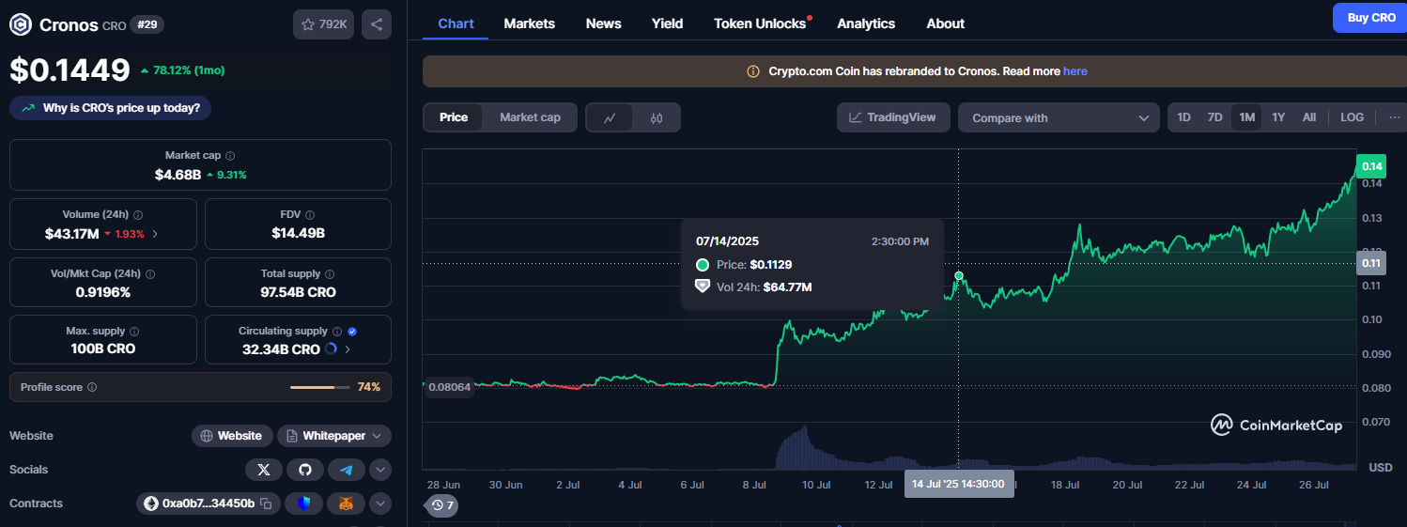The height and width of the screenshot is (527, 1407).
Task: Click the $4.68B market cap value
Action: click(x=178, y=175)
